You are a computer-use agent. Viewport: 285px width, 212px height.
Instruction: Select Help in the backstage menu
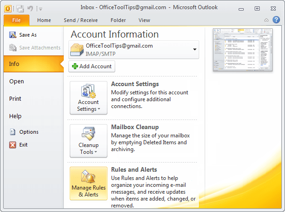15,116
